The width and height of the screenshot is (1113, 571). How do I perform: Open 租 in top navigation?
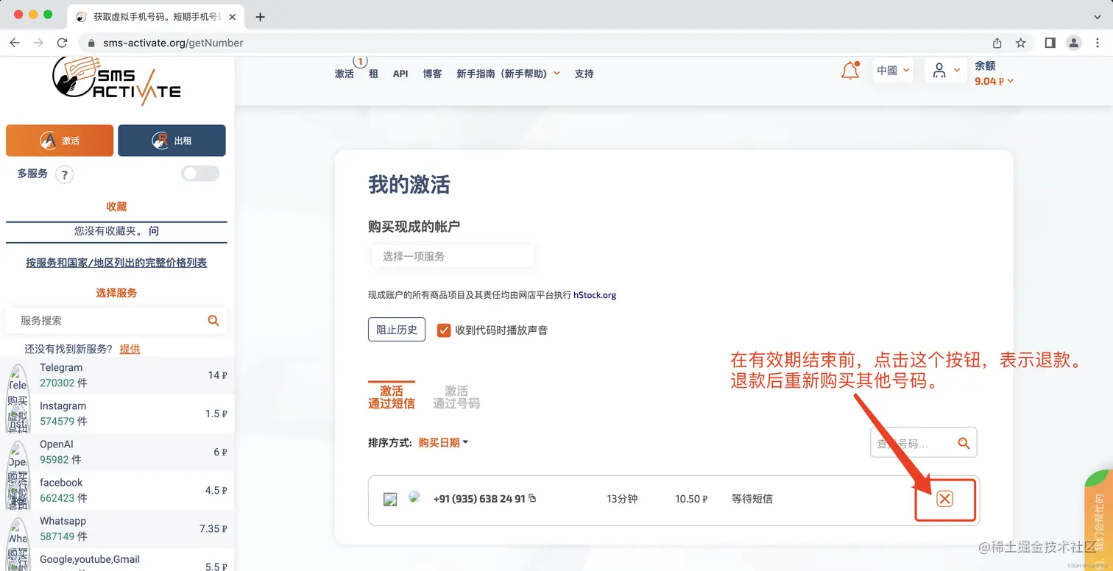373,74
